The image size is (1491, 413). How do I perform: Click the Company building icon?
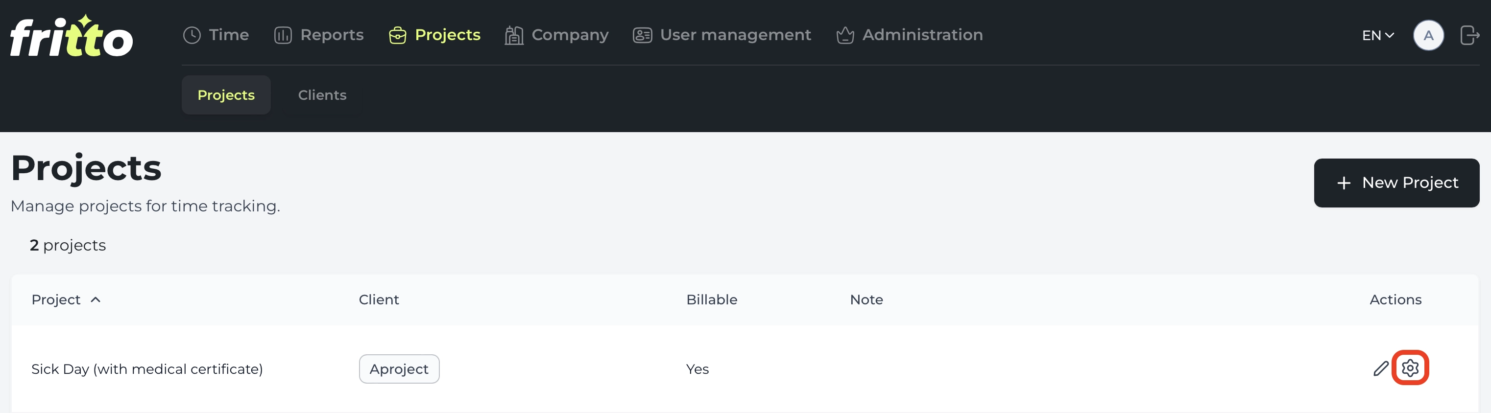513,35
